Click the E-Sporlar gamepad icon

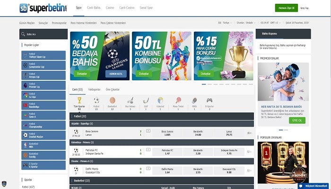209,101
